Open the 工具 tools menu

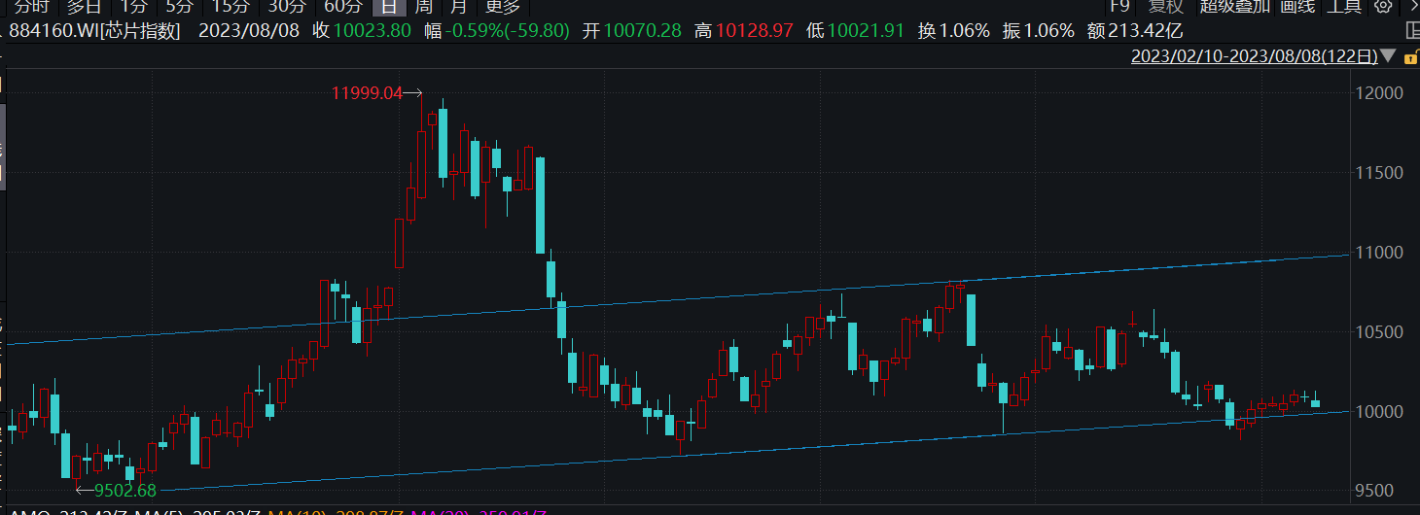[x=1344, y=6]
